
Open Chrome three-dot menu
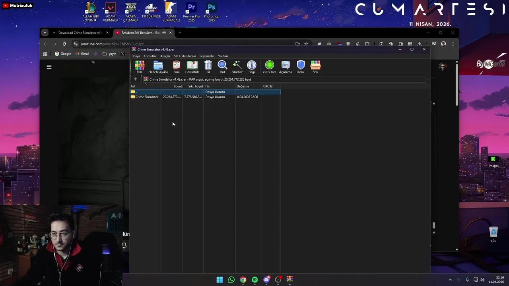click(x=453, y=44)
